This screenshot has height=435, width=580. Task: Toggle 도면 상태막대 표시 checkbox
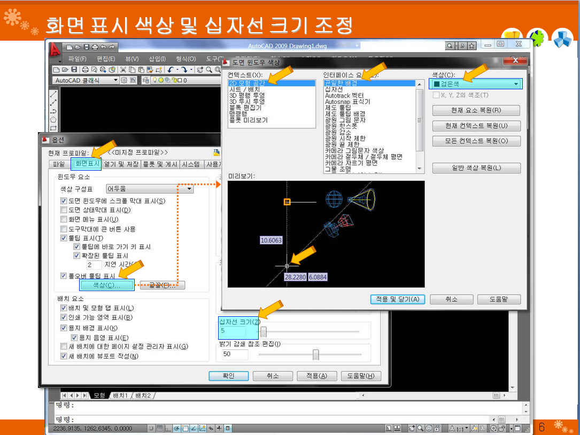click(64, 210)
